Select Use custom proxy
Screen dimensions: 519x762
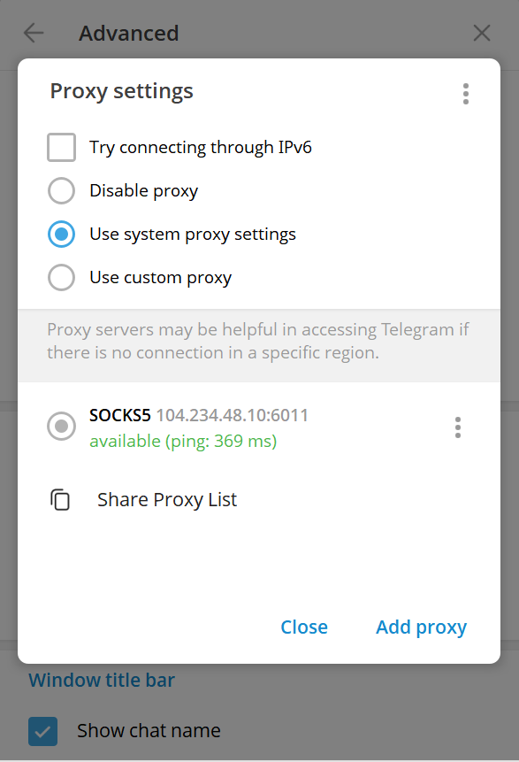point(62,277)
